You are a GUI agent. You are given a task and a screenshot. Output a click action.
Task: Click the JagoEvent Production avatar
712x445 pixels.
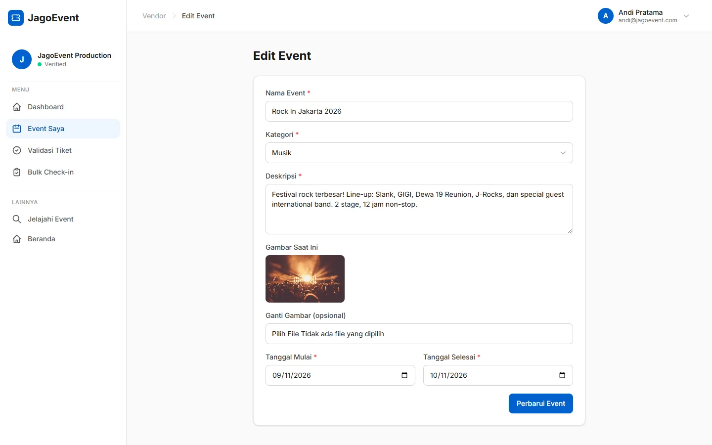click(22, 59)
